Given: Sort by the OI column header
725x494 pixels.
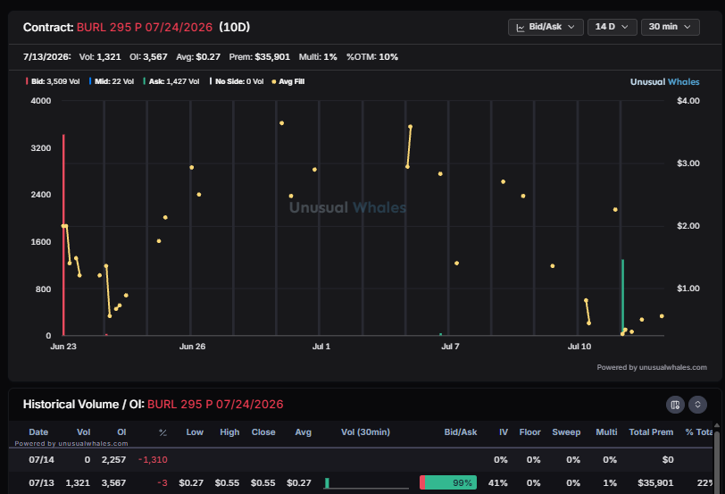Looking at the screenshot, I should 121,432.
